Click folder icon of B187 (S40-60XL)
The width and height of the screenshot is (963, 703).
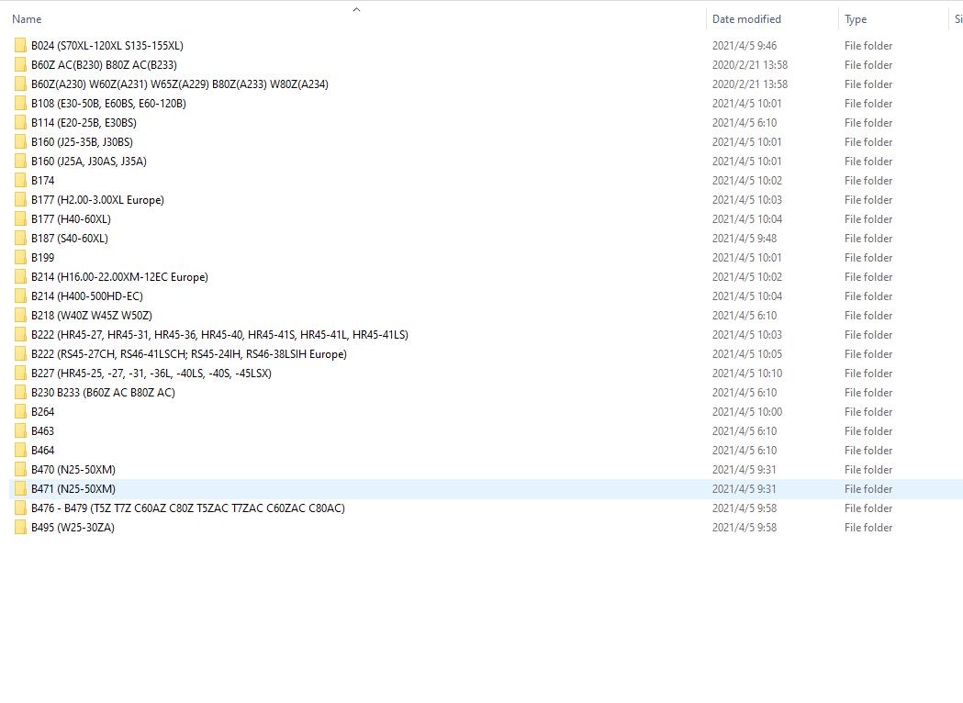(20, 239)
